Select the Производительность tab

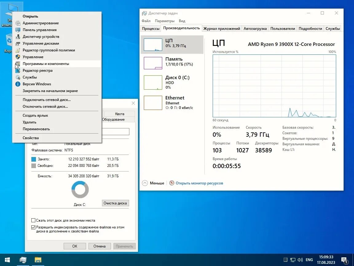pos(181,28)
